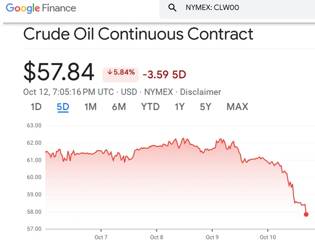This screenshot has height=244, width=315.
Task: Select the 5D time range tab
Action: pyautogui.click(x=63, y=106)
